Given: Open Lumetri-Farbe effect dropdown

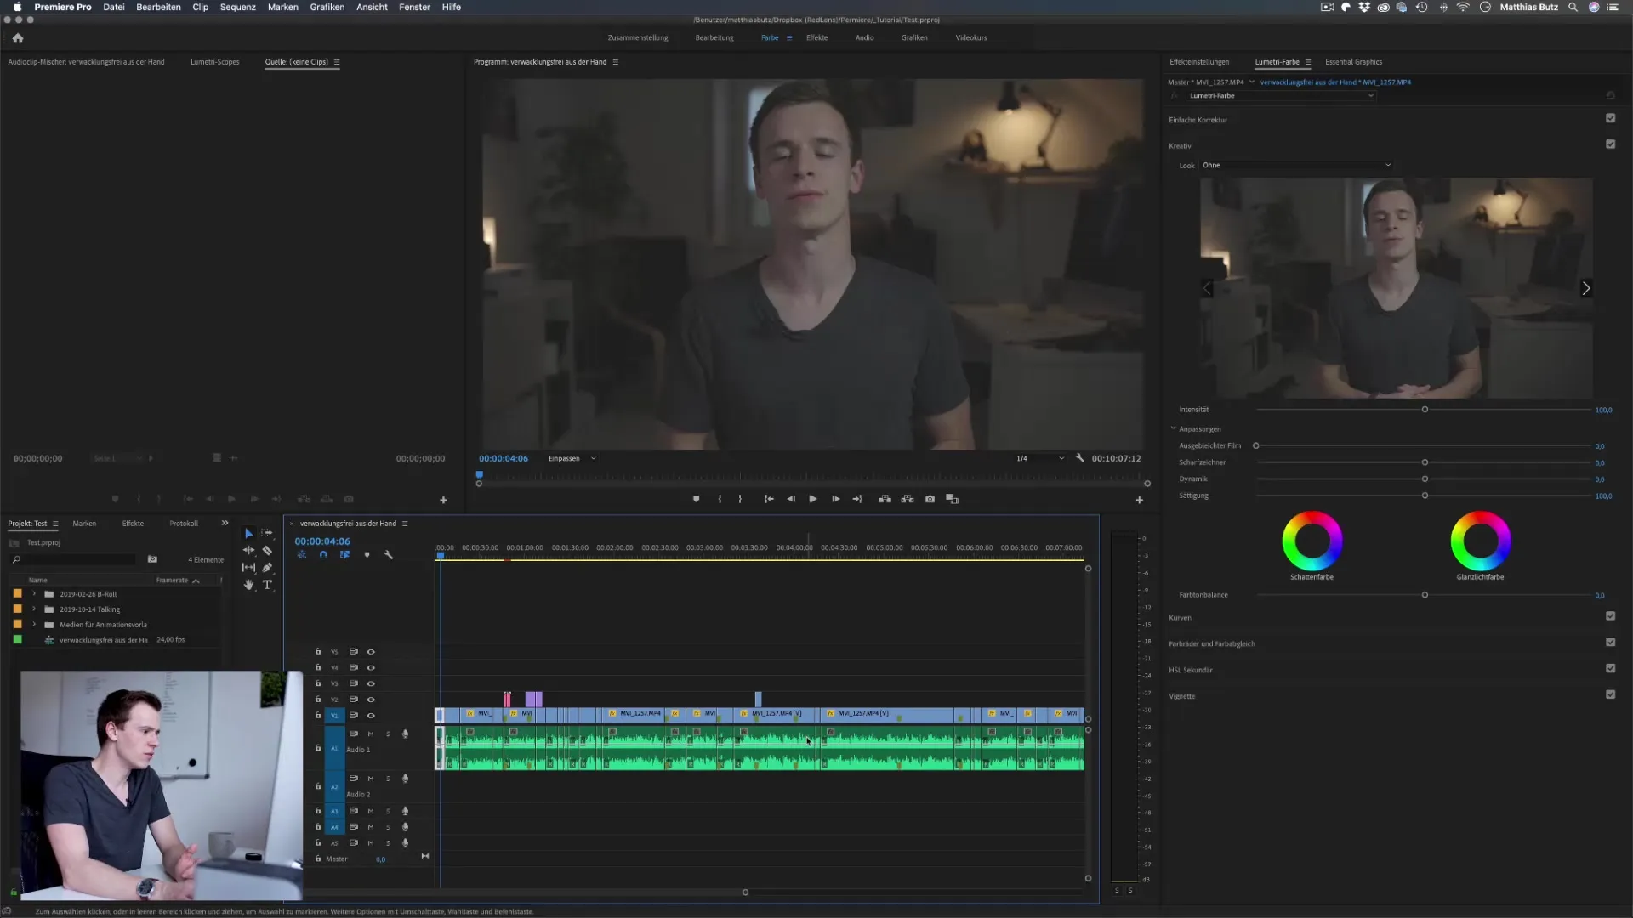Looking at the screenshot, I should [1280, 96].
